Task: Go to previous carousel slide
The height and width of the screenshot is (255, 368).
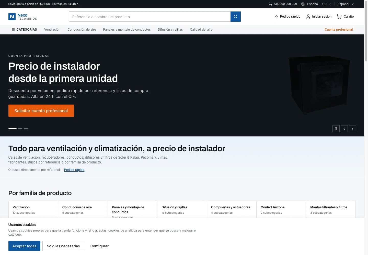Action: coord(344,129)
